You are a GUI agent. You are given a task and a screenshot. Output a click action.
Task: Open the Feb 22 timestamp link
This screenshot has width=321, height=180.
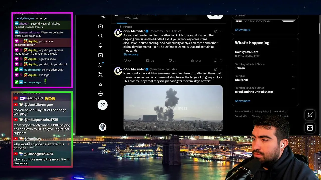click(x=176, y=31)
